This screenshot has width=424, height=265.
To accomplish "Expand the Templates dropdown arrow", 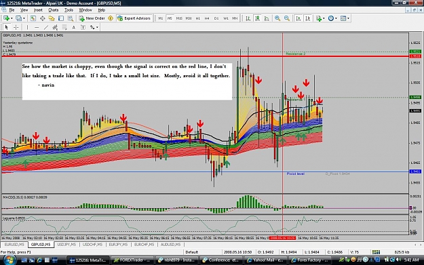I will 348,18.
